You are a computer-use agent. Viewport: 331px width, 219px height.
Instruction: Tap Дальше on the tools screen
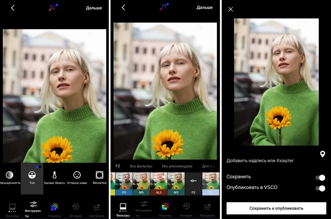(x=94, y=8)
